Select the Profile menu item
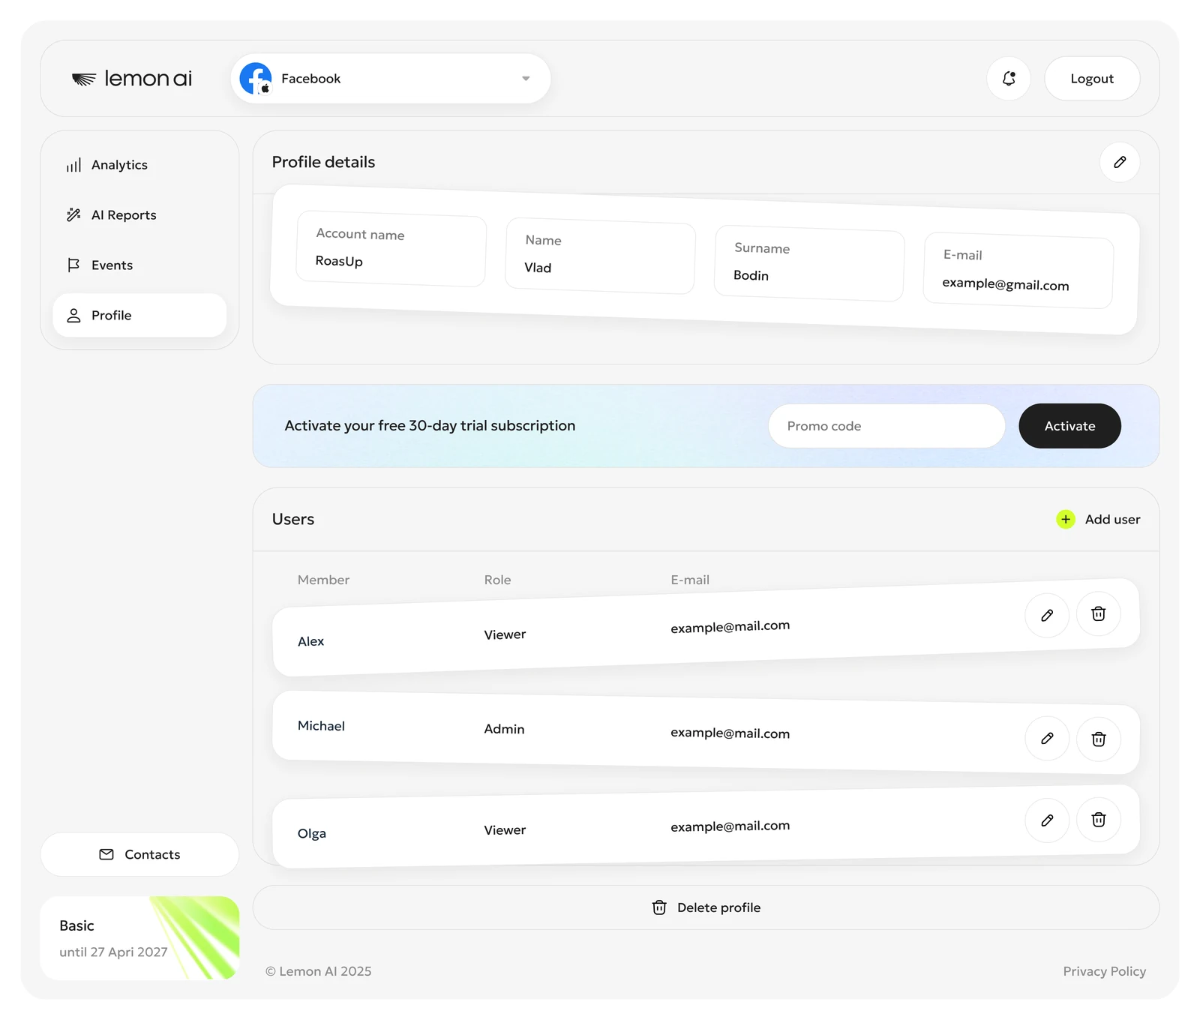Image resolution: width=1200 pixels, height=1020 pixels. tap(139, 315)
